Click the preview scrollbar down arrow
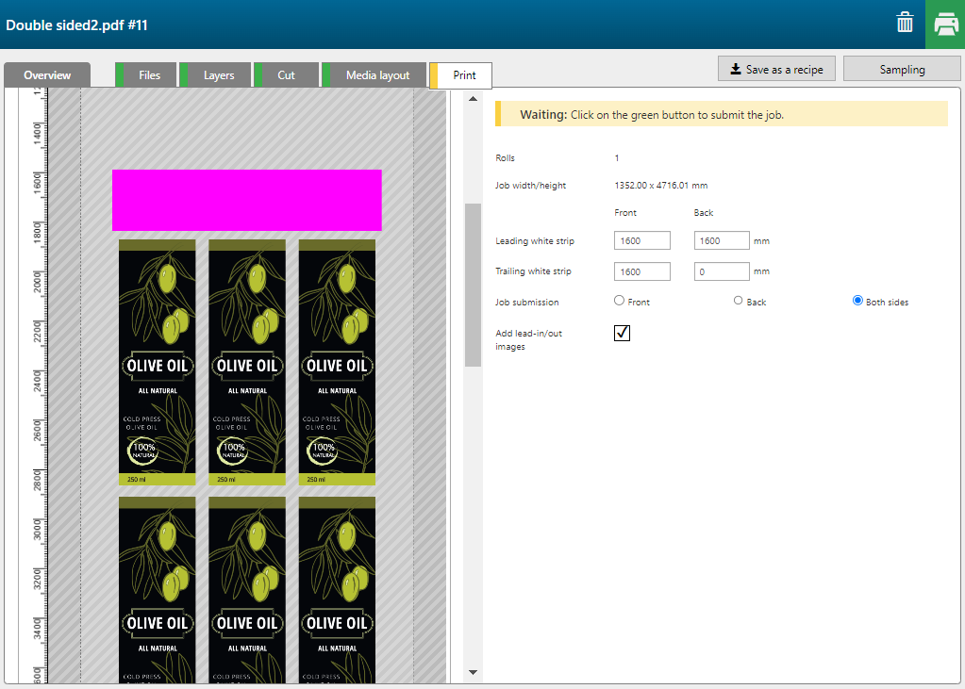Image resolution: width=965 pixels, height=689 pixels. [473, 672]
